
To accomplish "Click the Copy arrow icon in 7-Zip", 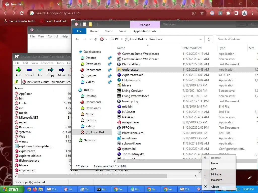I will [51, 70].
